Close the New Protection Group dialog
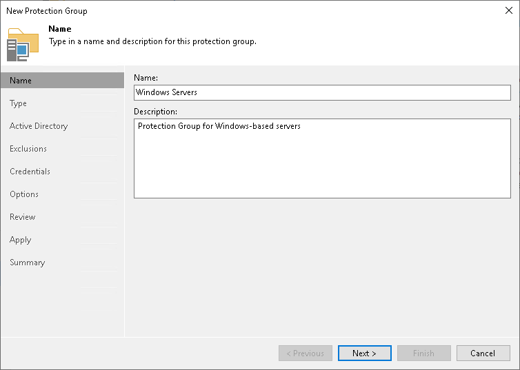Image resolution: width=520 pixels, height=370 pixels. (x=509, y=10)
